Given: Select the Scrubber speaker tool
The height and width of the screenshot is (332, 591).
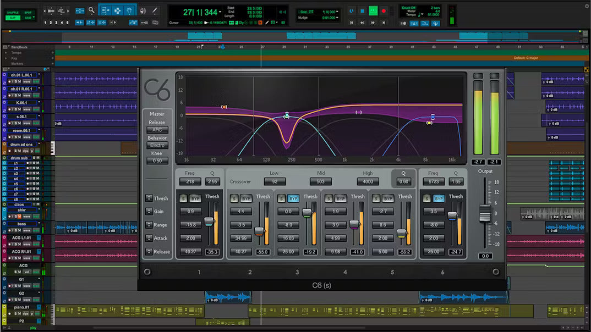Looking at the screenshot, I should (143, 10).
